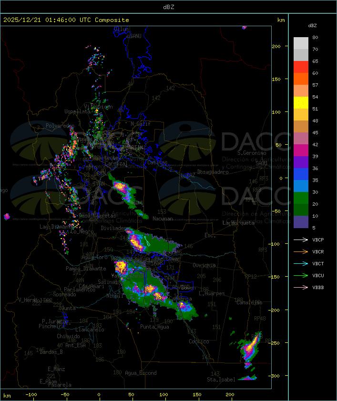Pick the light blue 30-35 dBZ swatch
Viewport: 337px width, 401px height.
coord(301,186)
